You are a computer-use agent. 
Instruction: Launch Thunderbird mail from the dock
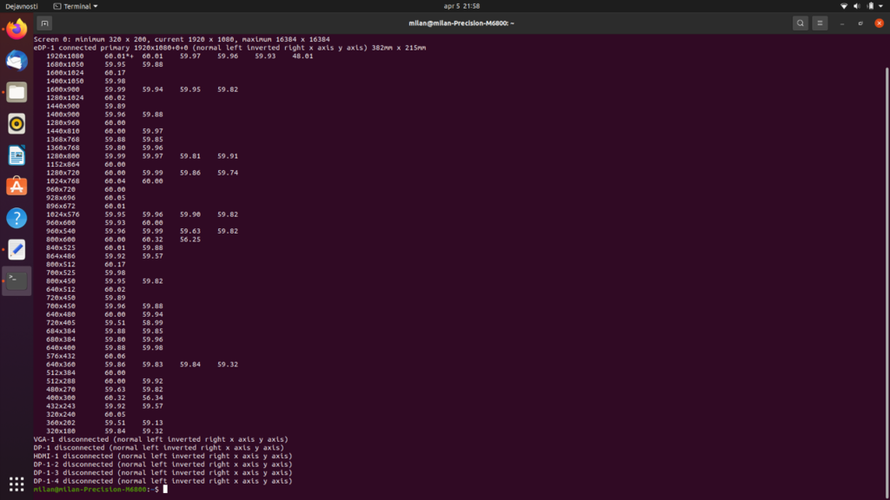[17, 61]
